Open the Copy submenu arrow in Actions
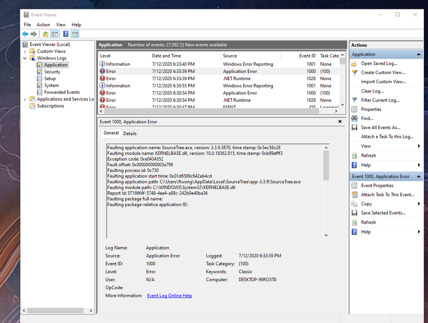The width and height of the screenshot is (428, 323). (x=419, y=203)
